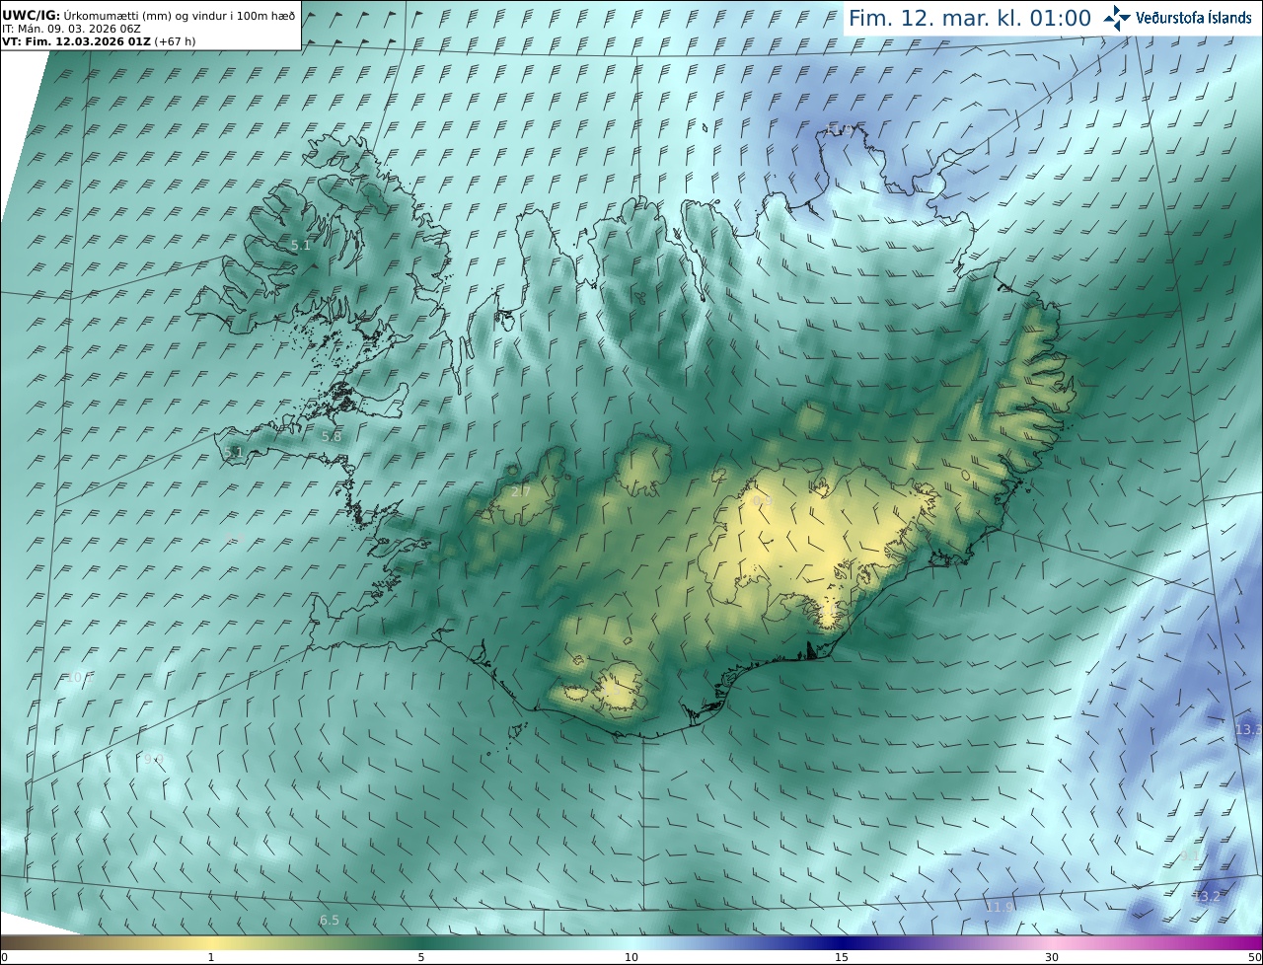The image size is (1263, 965).
Task: Click the 15 label on the color scale
Action: point(842,957)
